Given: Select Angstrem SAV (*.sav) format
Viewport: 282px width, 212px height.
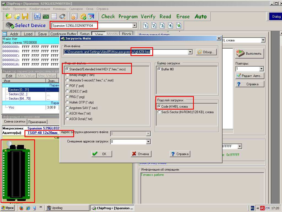Looking at the screenshot, I should (82, 108).
